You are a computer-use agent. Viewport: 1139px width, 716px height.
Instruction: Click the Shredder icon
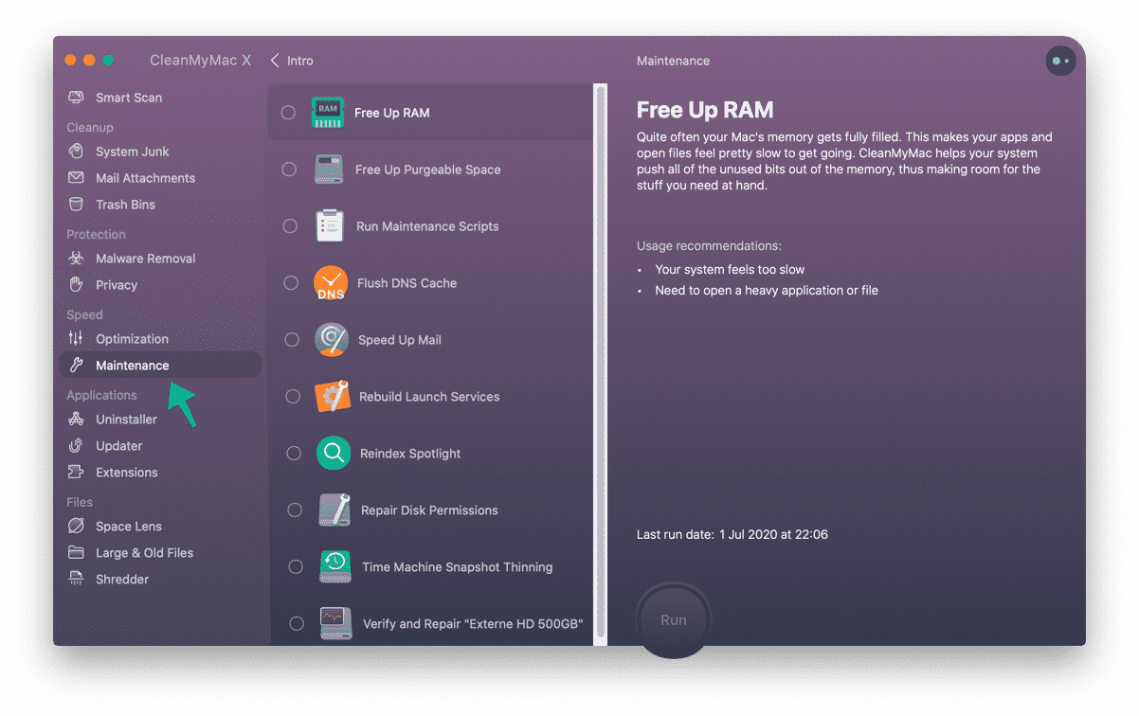point(77,580)
